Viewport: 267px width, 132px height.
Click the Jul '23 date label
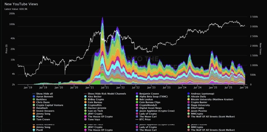tap(166, 87)
